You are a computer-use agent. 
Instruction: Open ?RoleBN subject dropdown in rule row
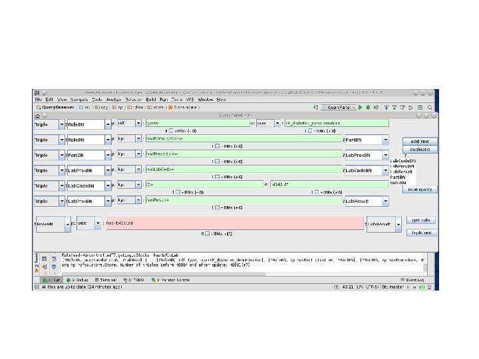pyautogui.click(x=68, y=225)
